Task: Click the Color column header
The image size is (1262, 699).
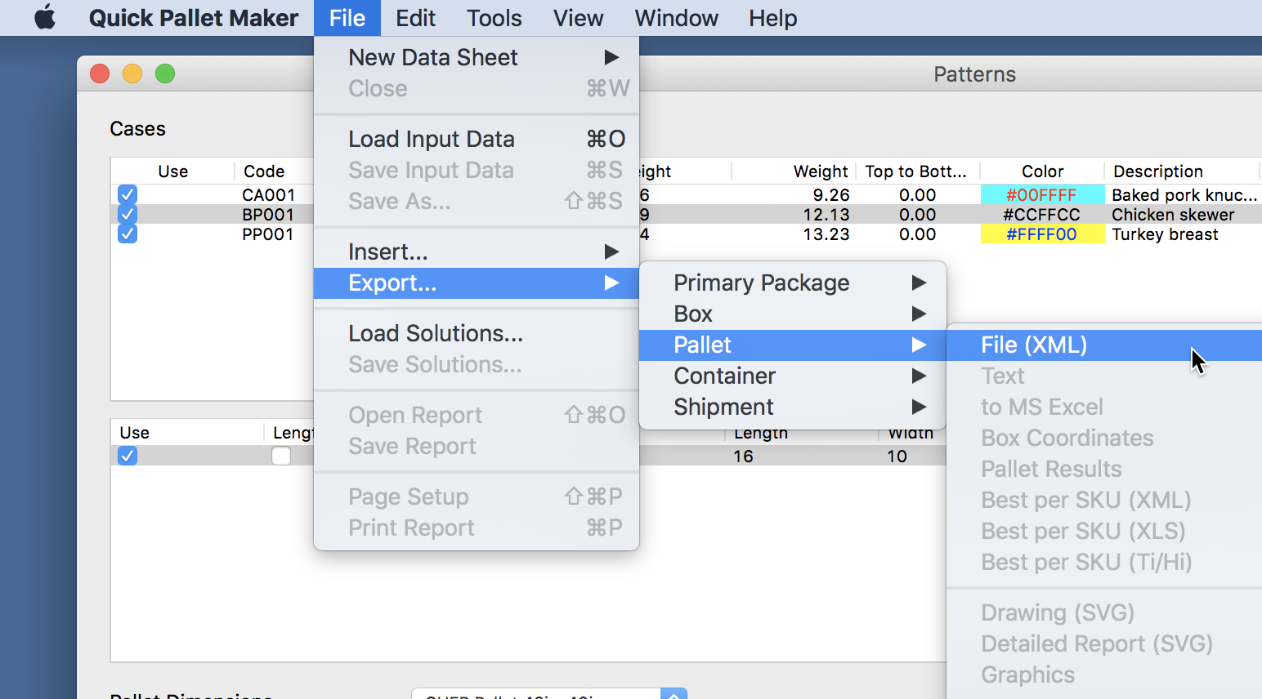Action: coord(1042,171)
